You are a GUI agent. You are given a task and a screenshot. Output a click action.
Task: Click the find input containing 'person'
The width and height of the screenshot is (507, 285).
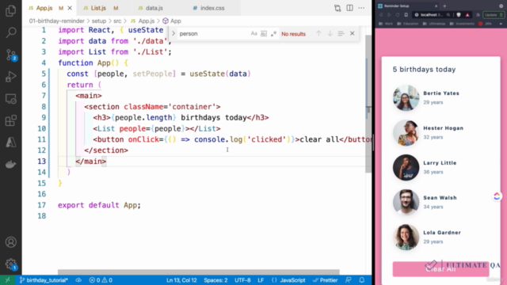coord(213,33)
